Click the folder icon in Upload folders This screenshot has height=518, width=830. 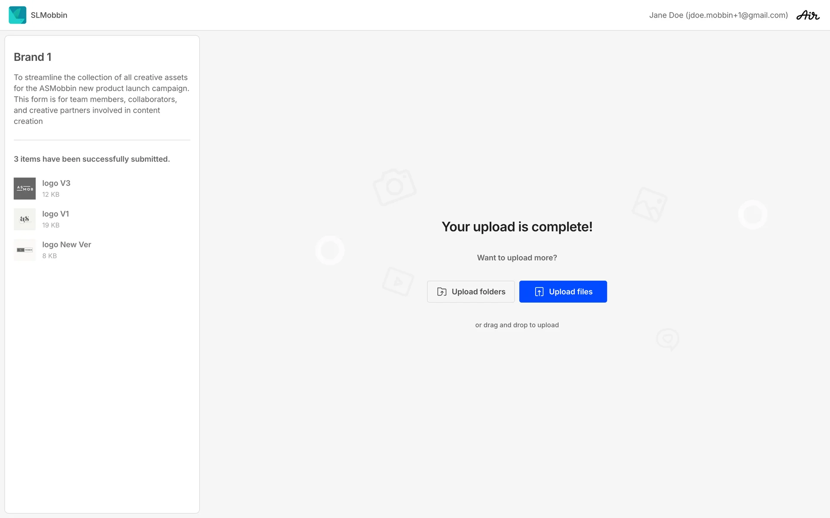click(441, 292)
